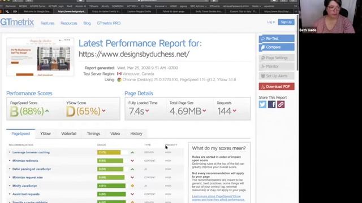Viewport: 362px width, 203px height.
Task: Click down arrow beside Avoid bad requests
Action: pyautogui.click(x=132, y=194)
